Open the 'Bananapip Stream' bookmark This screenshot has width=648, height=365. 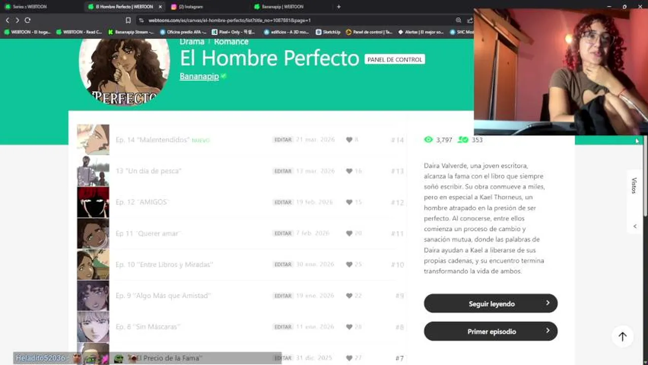(x=131, y=31)
